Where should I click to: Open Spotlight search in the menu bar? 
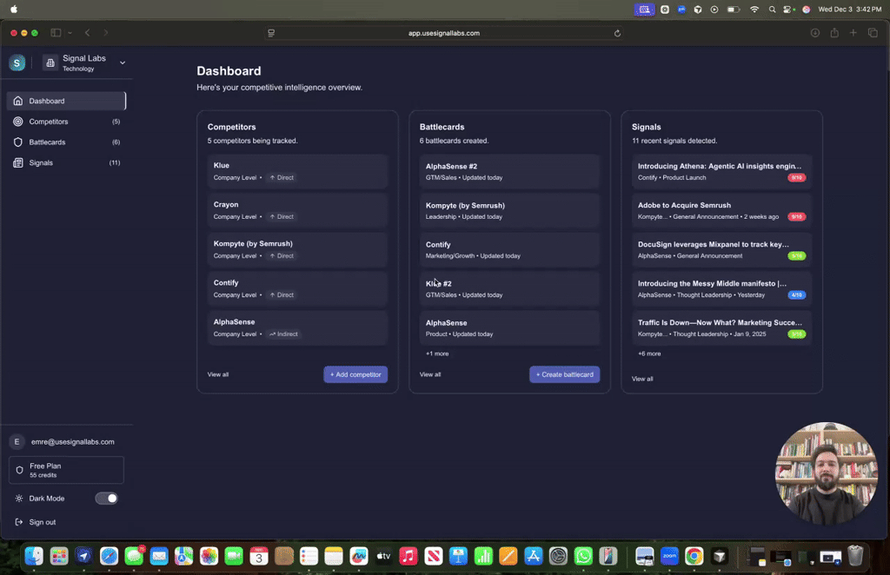(772, 9)
